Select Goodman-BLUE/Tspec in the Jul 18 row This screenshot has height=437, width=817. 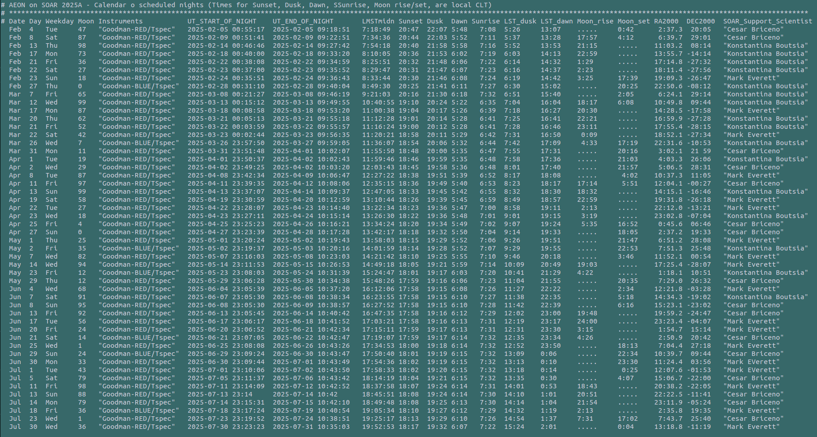139,410
